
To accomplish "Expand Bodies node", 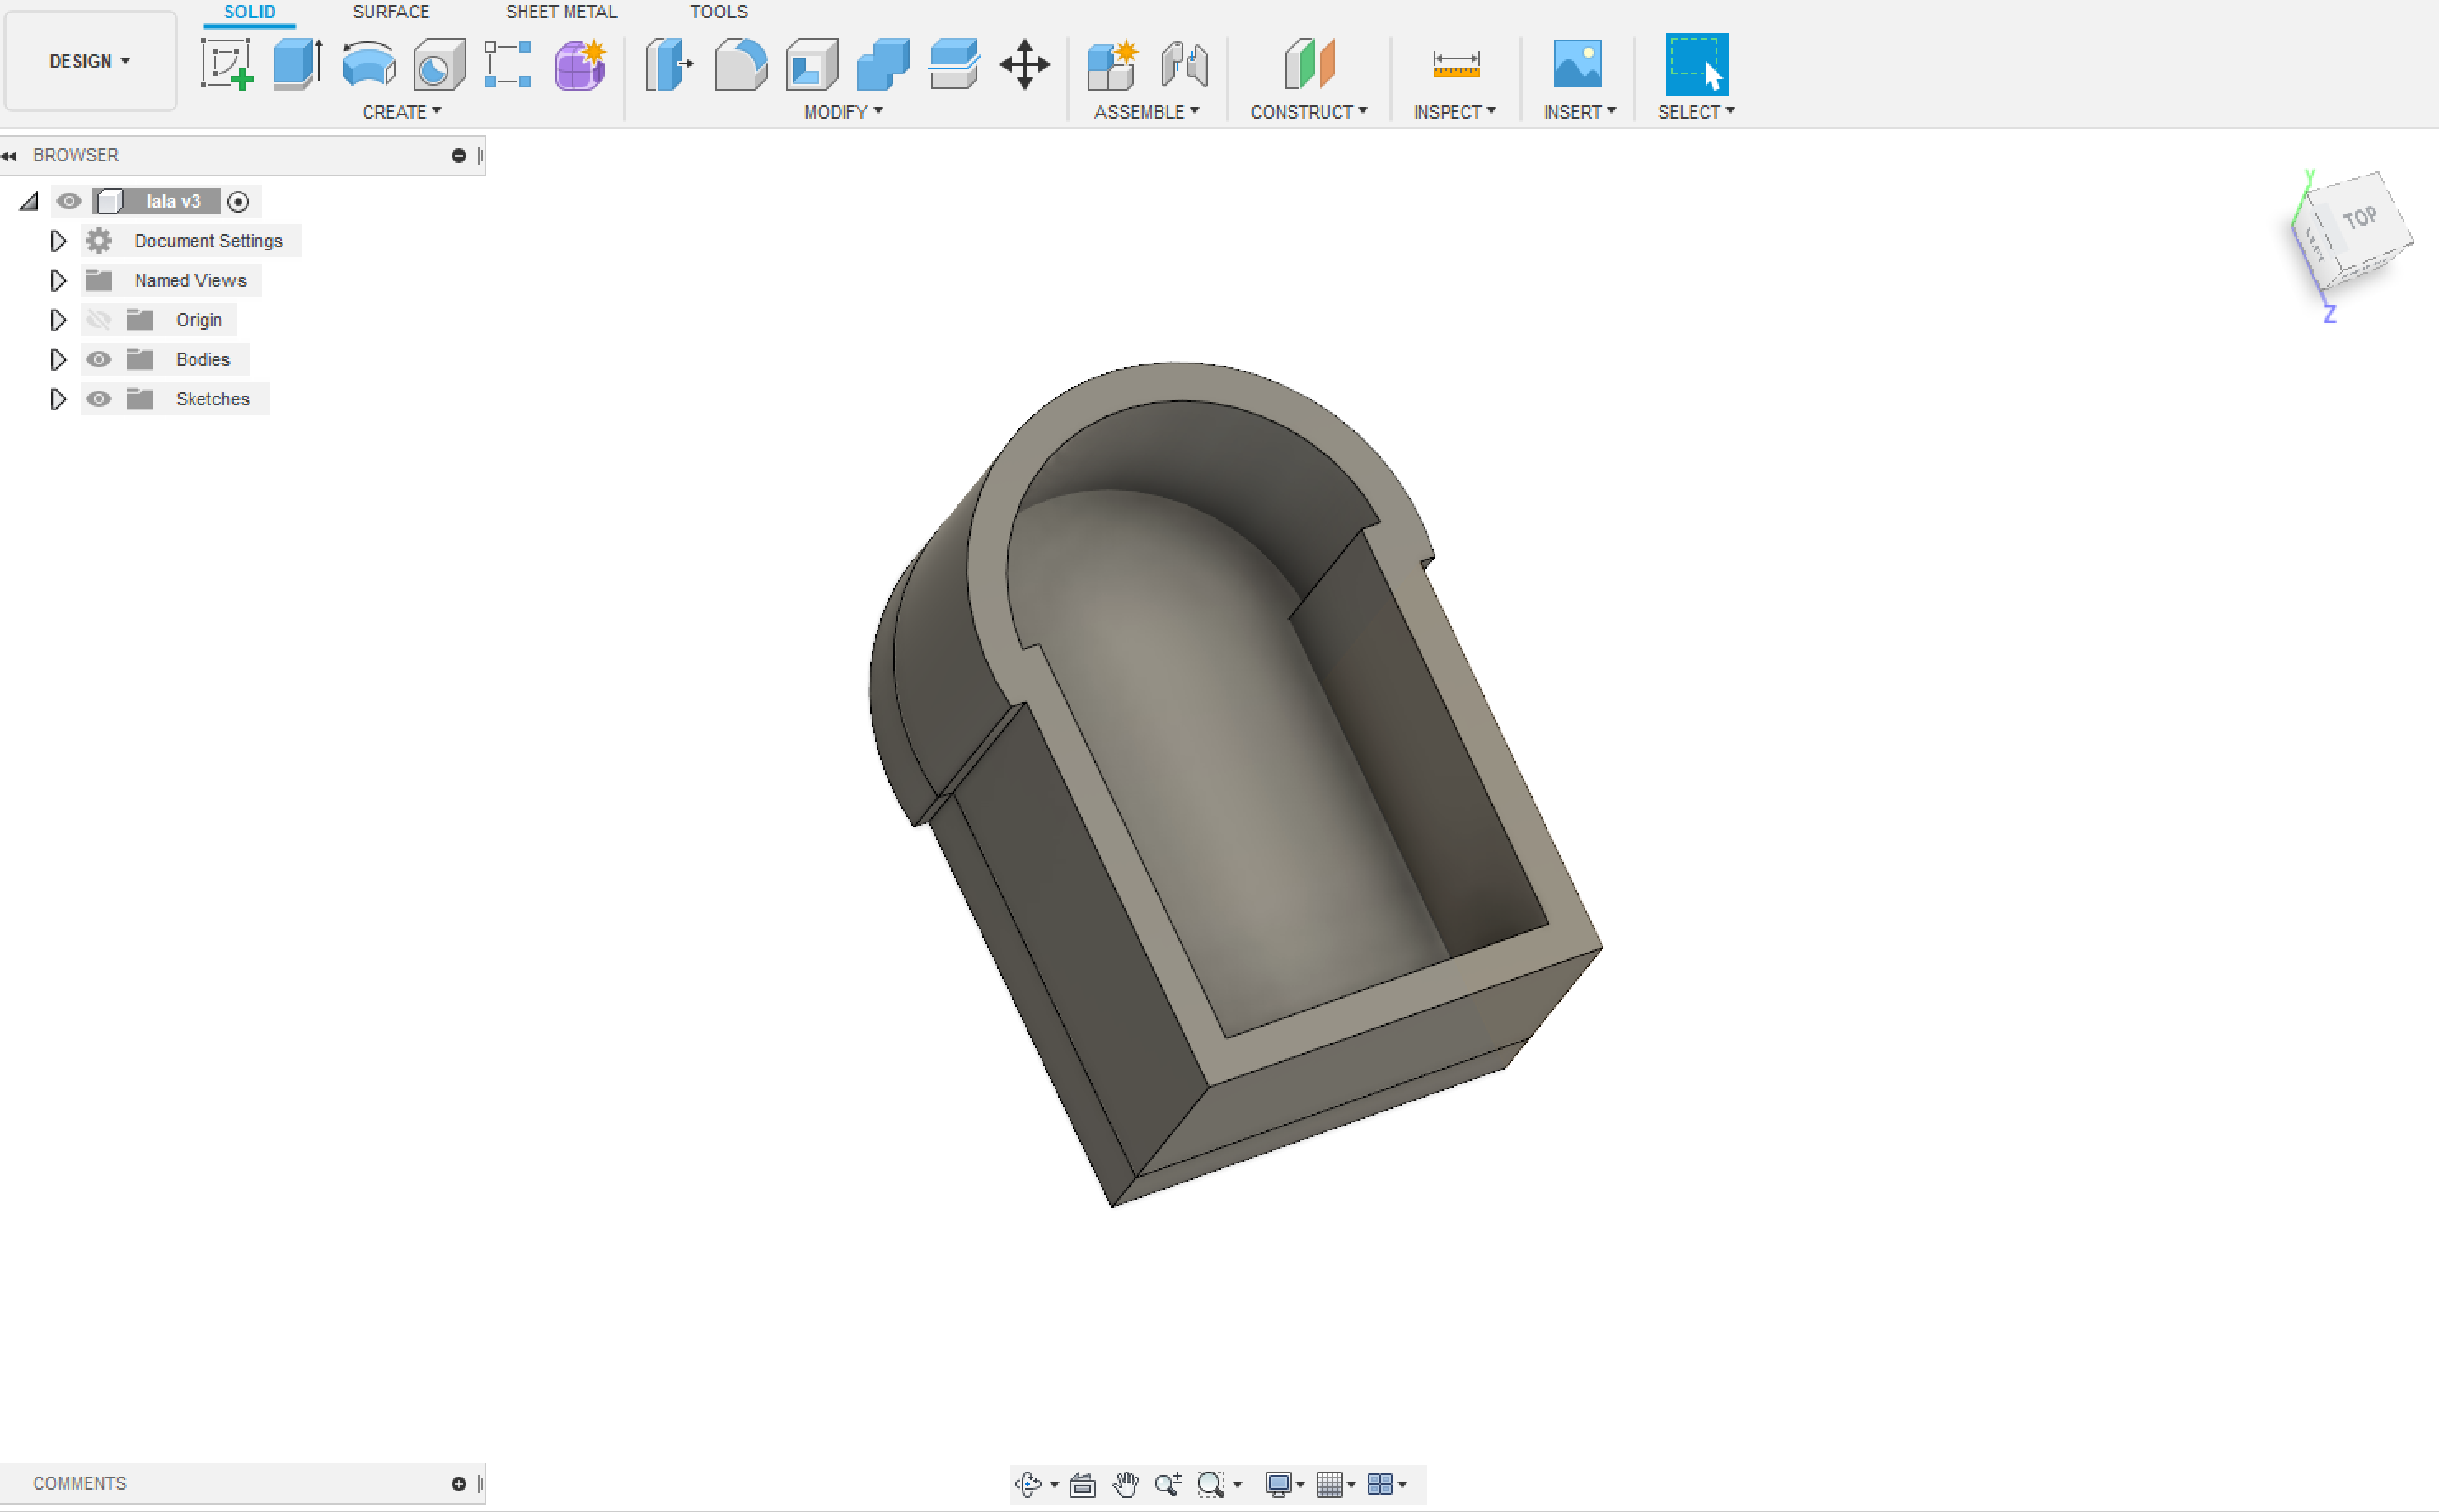I will click(58, 359).
